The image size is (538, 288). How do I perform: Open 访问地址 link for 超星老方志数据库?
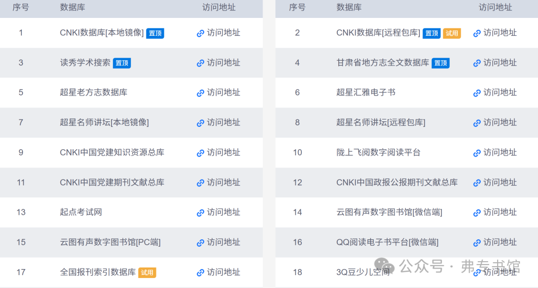click(x=223, y=93)
